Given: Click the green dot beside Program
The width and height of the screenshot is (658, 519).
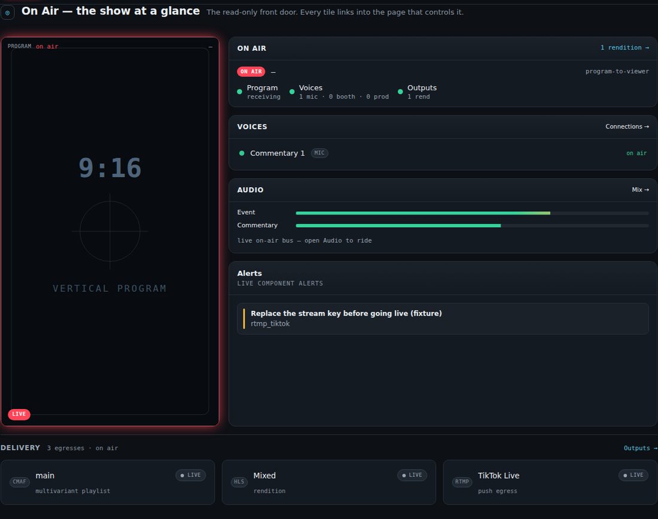Looking at the screenshot, I should (240, 92).
